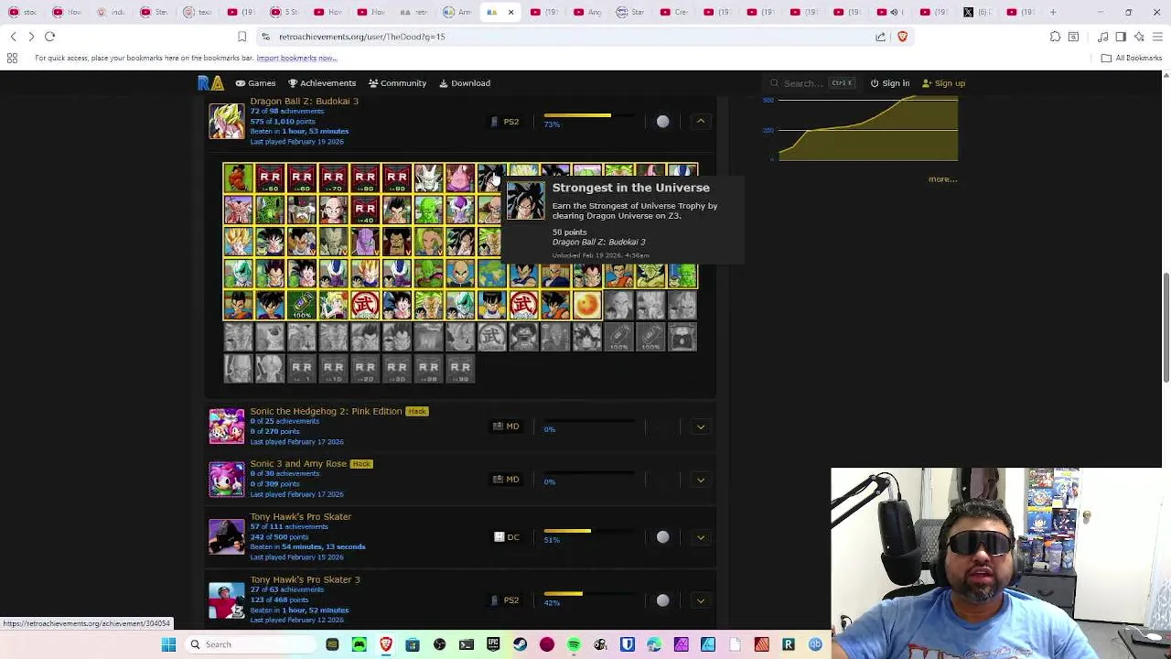Open Epic Games launcher from the taskbar
This screenshot has height=659, width=1171.
pos(493,644)
